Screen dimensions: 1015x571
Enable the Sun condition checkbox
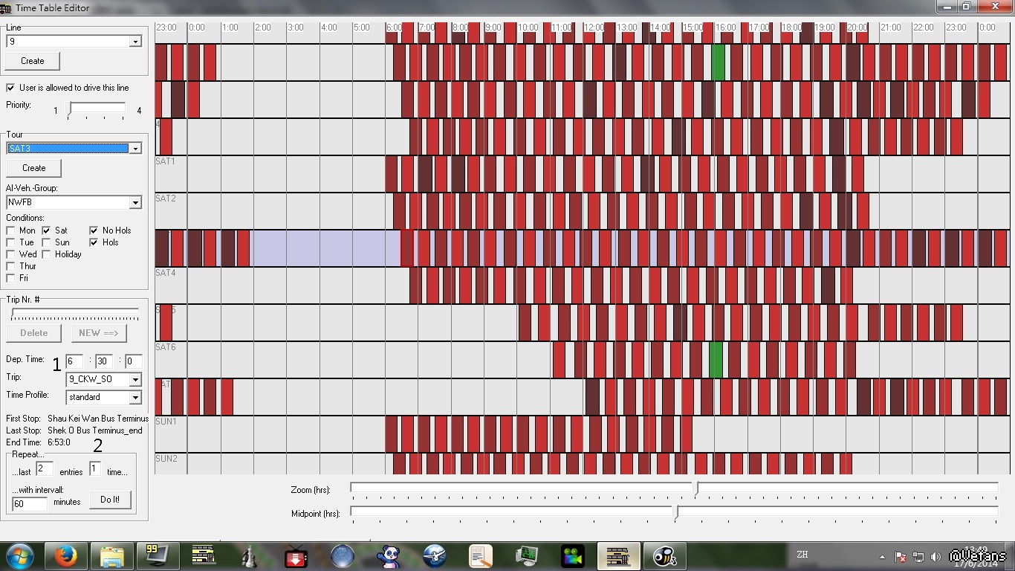[46, 242]
